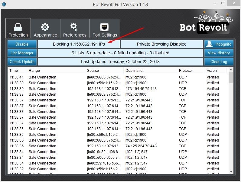
Task: Enable Incognito mode button
Action: [219, 44]
